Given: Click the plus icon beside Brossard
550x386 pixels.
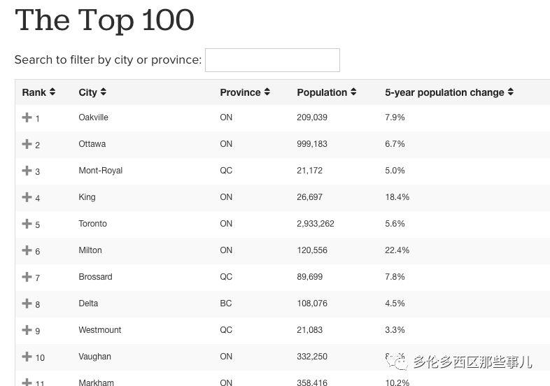Looking at the screenshot, I should 27,277.
